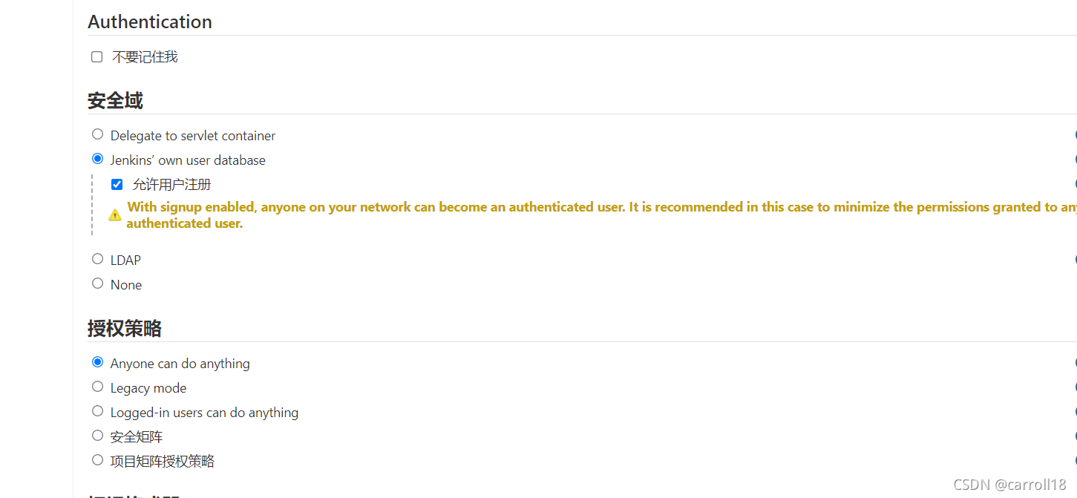Choose None as the security realm
Viewport: 1077px width, 498px height.
point(97,284)
